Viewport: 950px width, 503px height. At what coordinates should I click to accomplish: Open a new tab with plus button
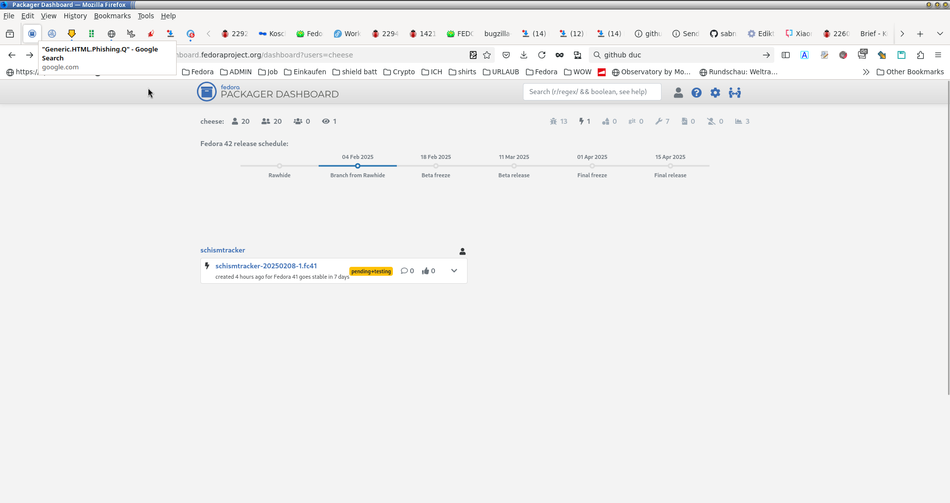point(920,34)
